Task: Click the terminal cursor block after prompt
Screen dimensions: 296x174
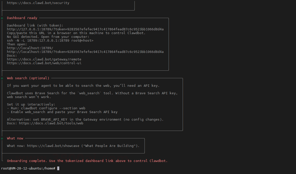Action: pos(58,168)
